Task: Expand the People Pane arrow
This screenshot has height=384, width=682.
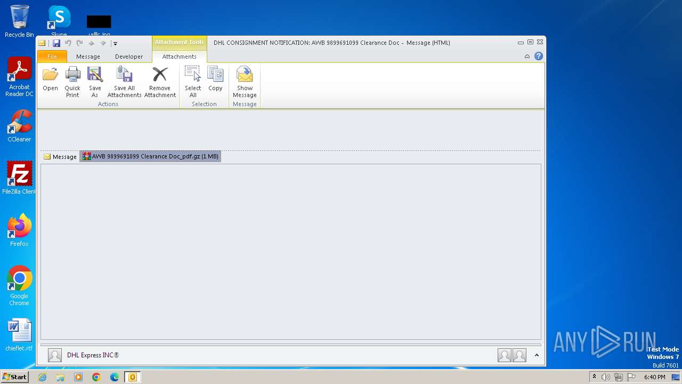Action: pos(537,355)
